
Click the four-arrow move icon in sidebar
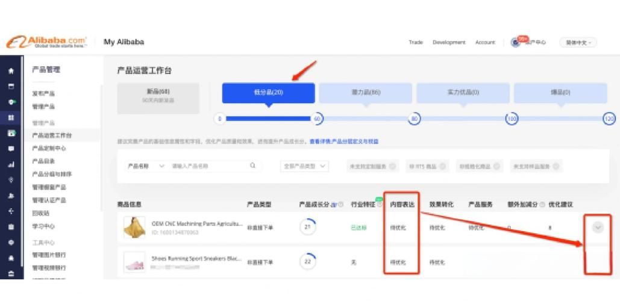tap(11, 211)
